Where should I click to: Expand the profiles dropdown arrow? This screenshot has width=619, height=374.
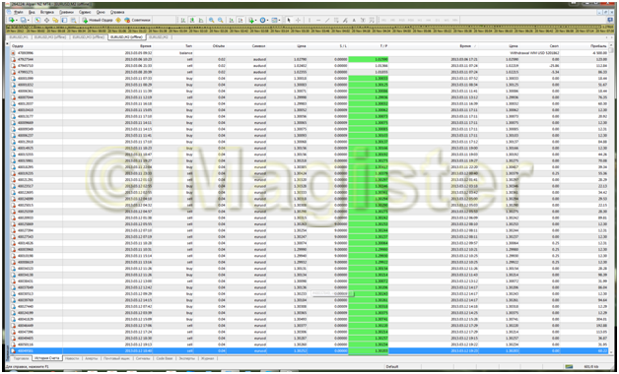(x=29, y=20)
